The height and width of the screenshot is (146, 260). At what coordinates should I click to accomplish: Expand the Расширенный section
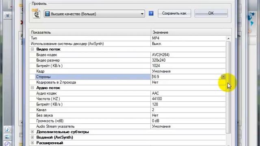pos(32,143)
